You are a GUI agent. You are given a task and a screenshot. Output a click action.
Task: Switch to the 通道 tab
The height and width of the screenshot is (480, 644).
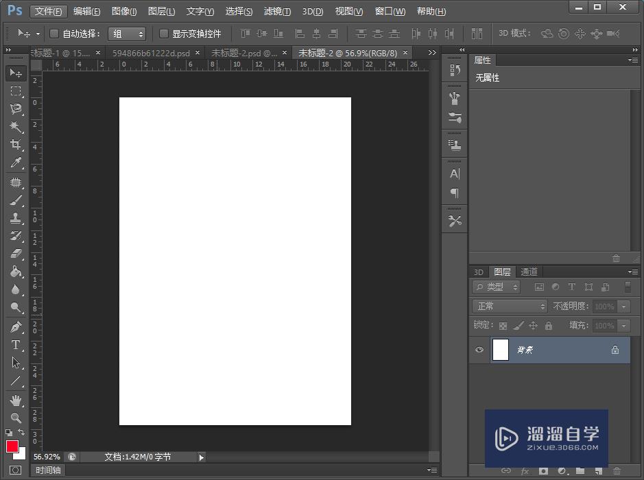pos(529,272)
